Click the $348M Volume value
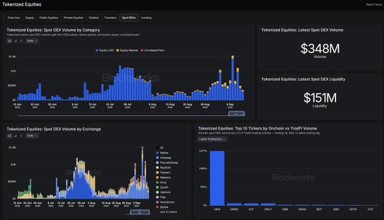 click(320, 49)
